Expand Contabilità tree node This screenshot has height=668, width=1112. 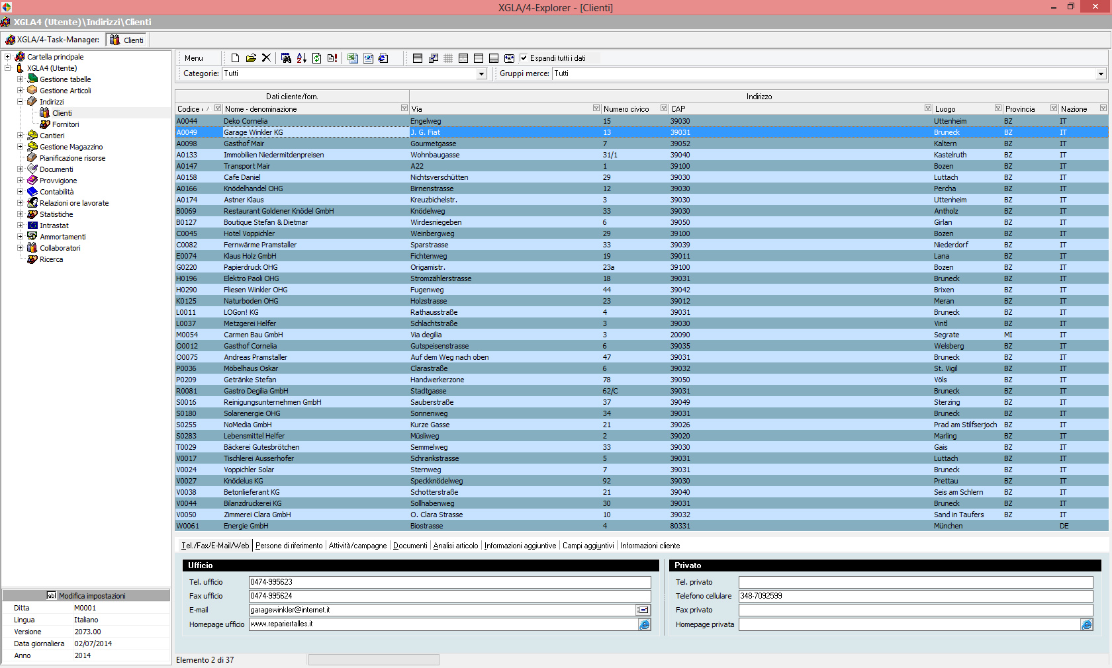click(x=20, y=192)
